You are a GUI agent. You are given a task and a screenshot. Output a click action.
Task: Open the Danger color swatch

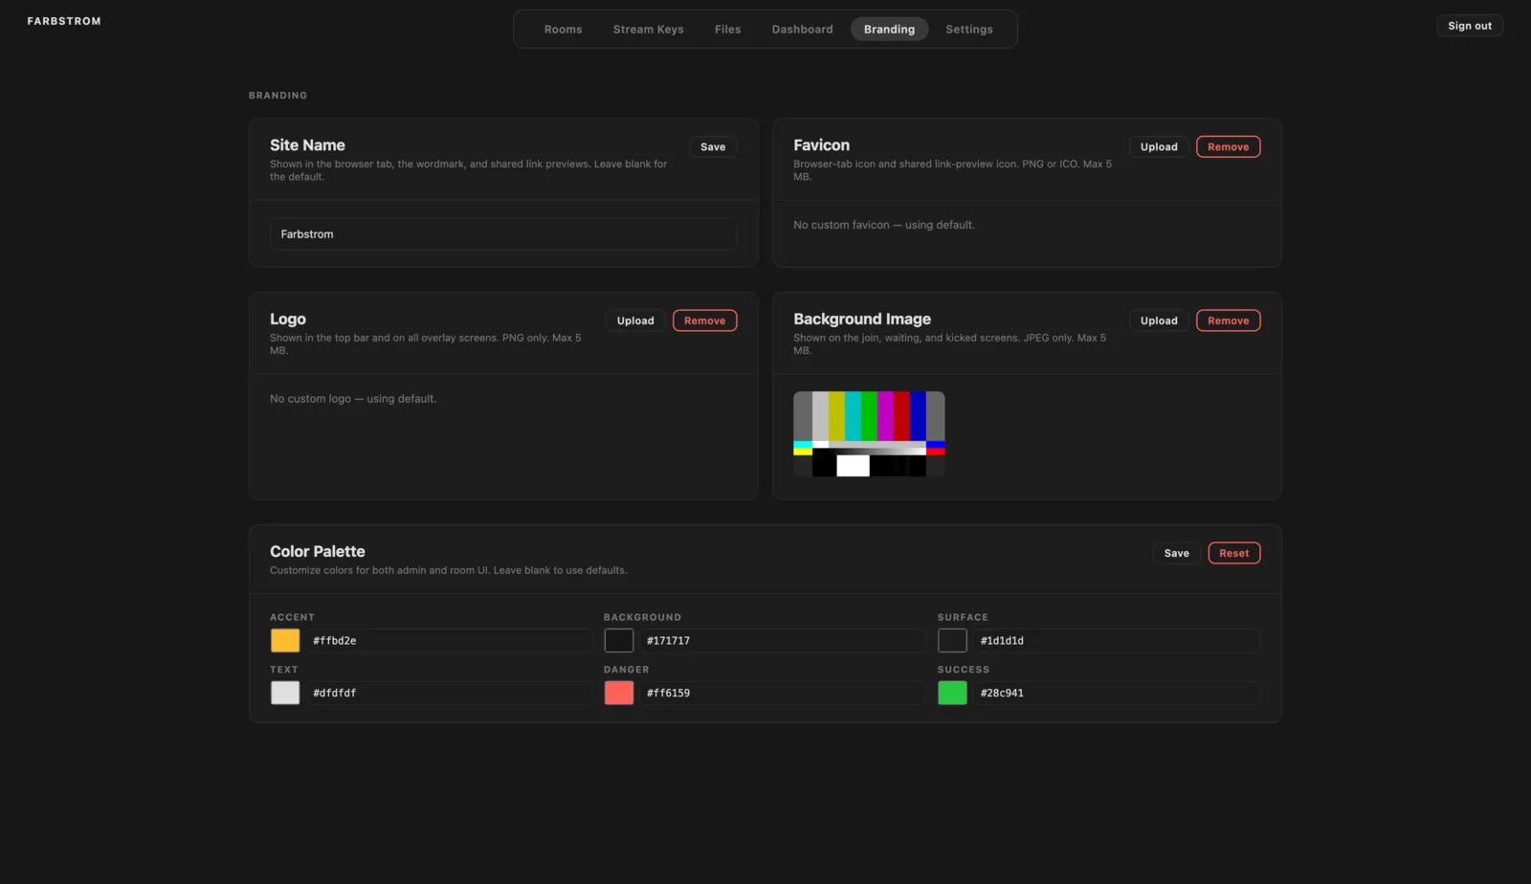click(x=619, y=693)
